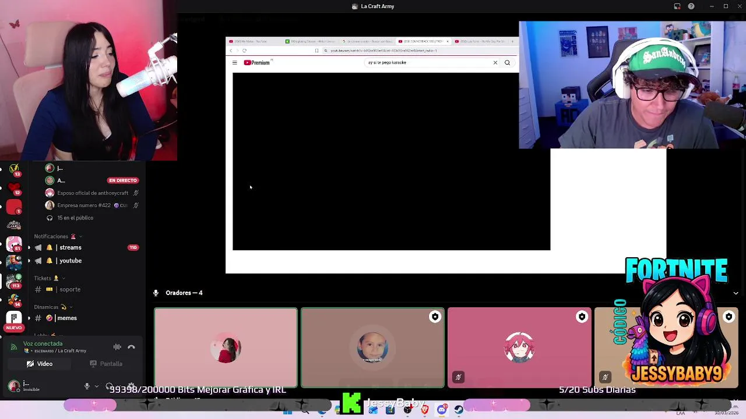Viewport: 746px width, 419px height.
Task: Open microphone input options dropdown arrow
Action: pyautogui.click(x=96, y=386)
